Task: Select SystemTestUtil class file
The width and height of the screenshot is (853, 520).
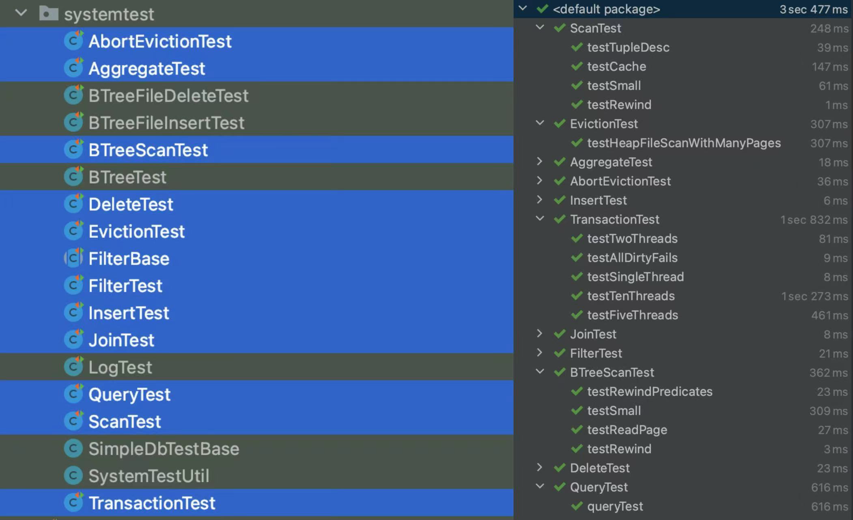Action: (149, 476)
